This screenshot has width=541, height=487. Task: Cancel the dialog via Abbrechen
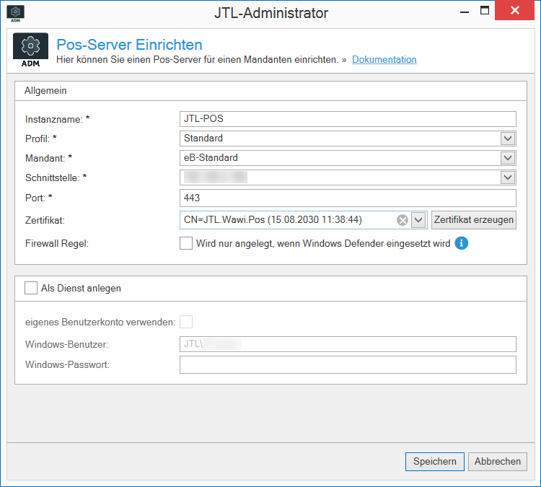click(498, 462)
